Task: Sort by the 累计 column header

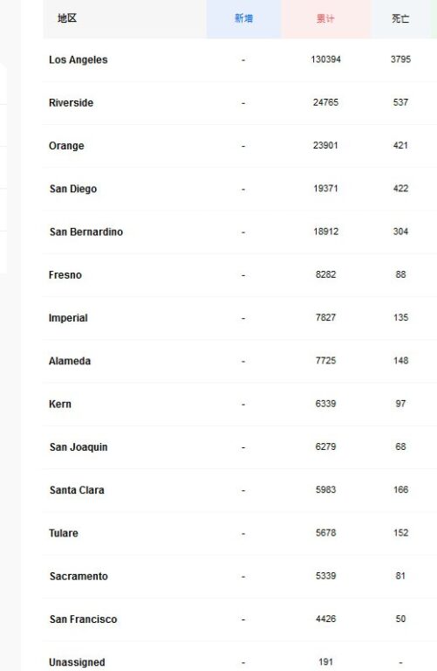Action: click(325, 18)
